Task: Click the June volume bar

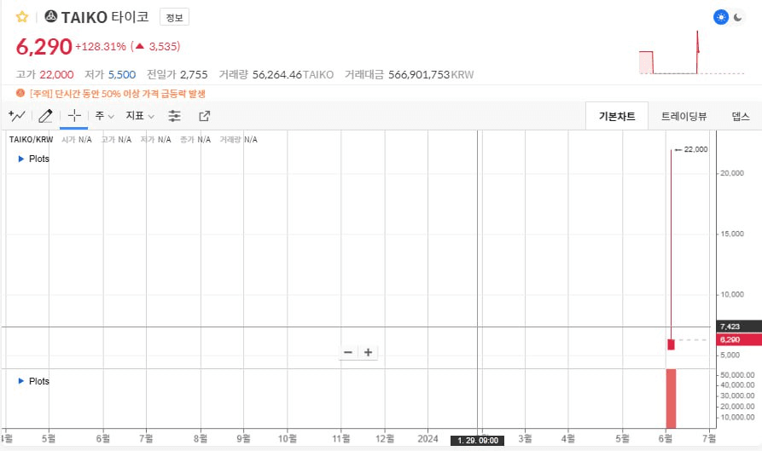Action: point(672,399)
